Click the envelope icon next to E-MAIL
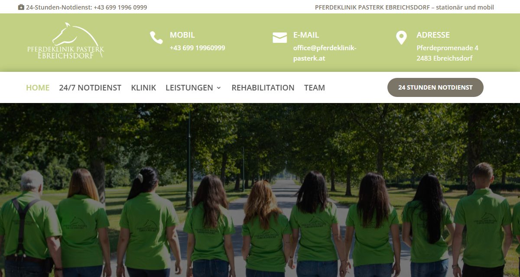520x277 pixels. coord(280,38)
